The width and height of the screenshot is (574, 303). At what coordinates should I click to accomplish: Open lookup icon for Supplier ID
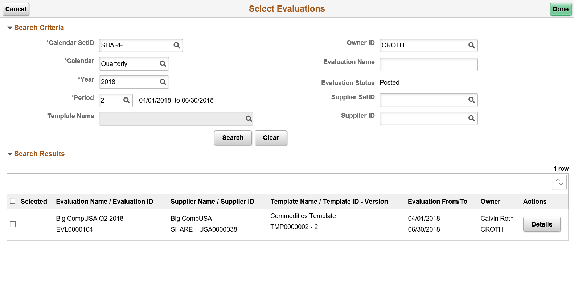[471, 118]
